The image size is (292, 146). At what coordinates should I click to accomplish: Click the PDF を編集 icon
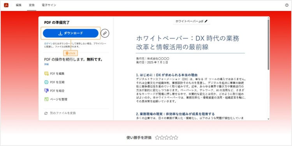46,74
